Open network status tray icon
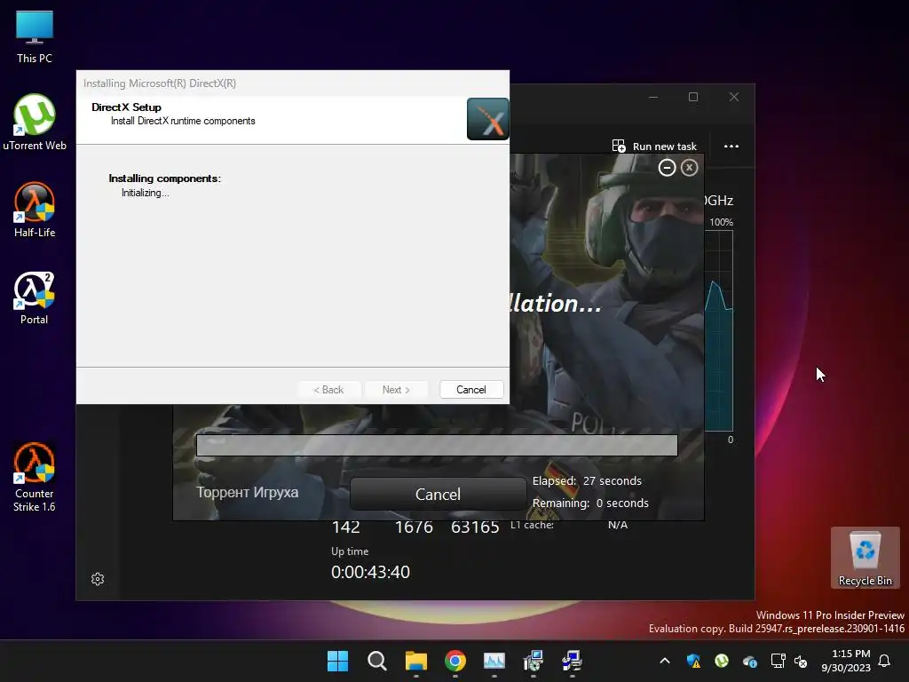The width and height of the screenshot is (909, 682). [x=778, y=661]
